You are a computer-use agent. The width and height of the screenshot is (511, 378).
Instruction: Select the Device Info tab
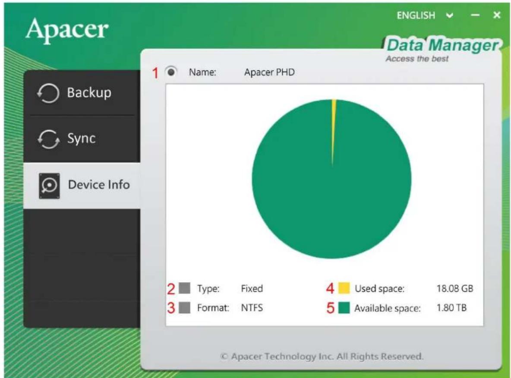[x=82, y=185]
